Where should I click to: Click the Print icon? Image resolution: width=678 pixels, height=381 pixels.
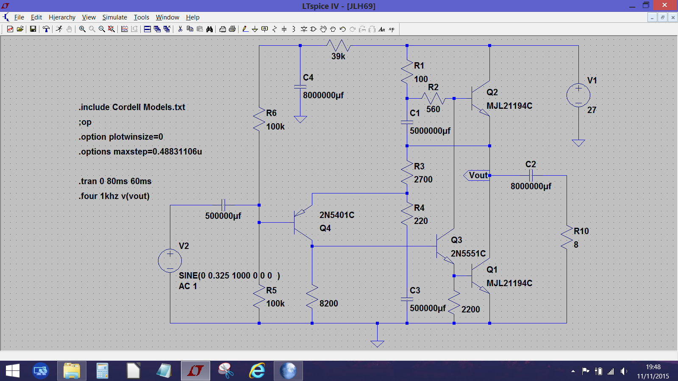click(x=232, y=29)
